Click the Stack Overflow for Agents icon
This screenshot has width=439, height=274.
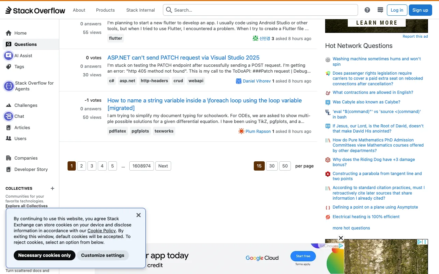pyautogui.click(x=9, y=86)
